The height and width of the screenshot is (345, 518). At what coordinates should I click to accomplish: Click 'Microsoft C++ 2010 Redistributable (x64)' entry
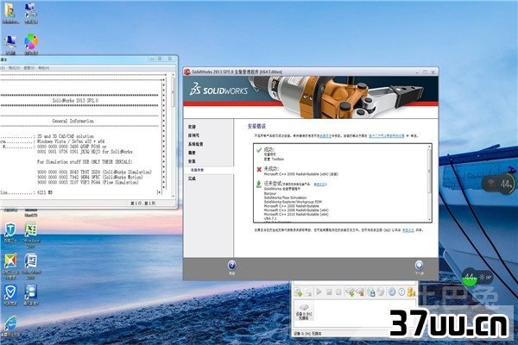(296, 214)
